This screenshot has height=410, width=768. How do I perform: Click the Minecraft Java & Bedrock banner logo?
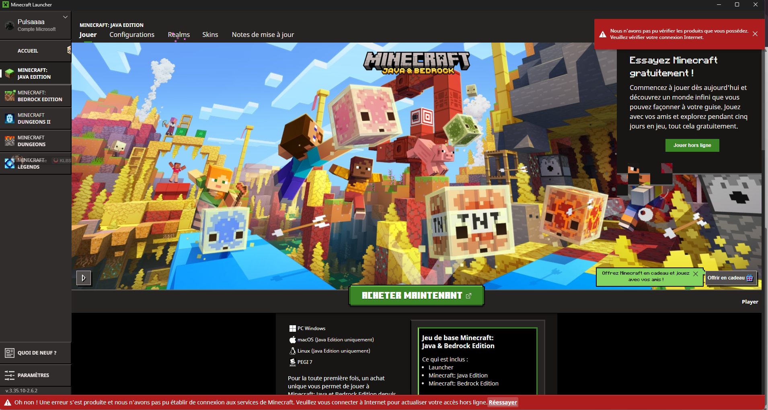(417, 63)
